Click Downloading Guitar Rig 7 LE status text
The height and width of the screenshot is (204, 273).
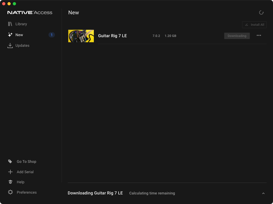click(95, 193)
